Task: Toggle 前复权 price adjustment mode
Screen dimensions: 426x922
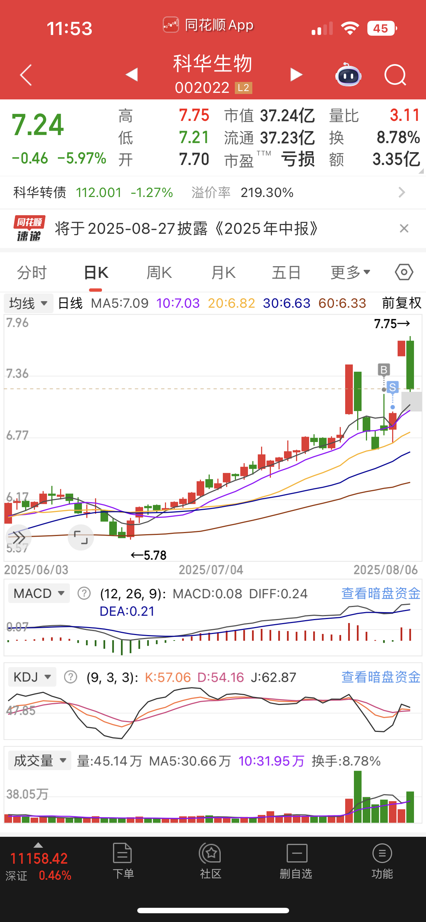Action: (402, 303)
